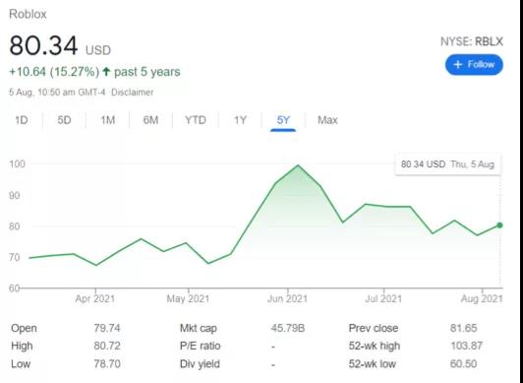Click the plus icon on Follow button
This screenshot has width=523, height=383.
pyautogui.click(x=458, y=64)
